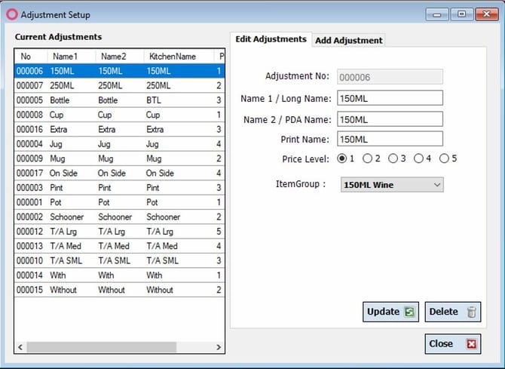505x369 pixels.
Task: Select the 000008 Cup row
Action: pyautogui.click(x=119, y=115)
